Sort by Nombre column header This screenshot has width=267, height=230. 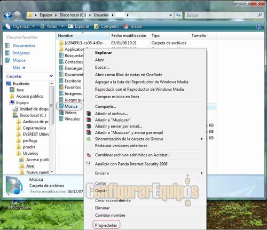[x=83, y=36]
